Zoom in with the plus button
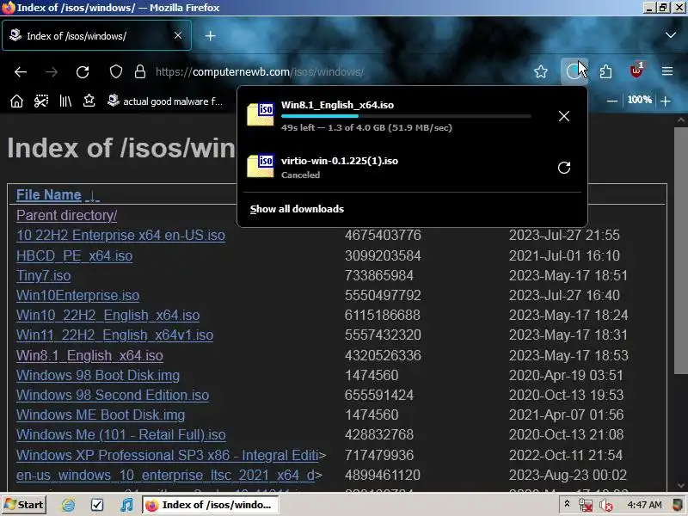Viewport: 688px width, 516px height. (666, 101)
